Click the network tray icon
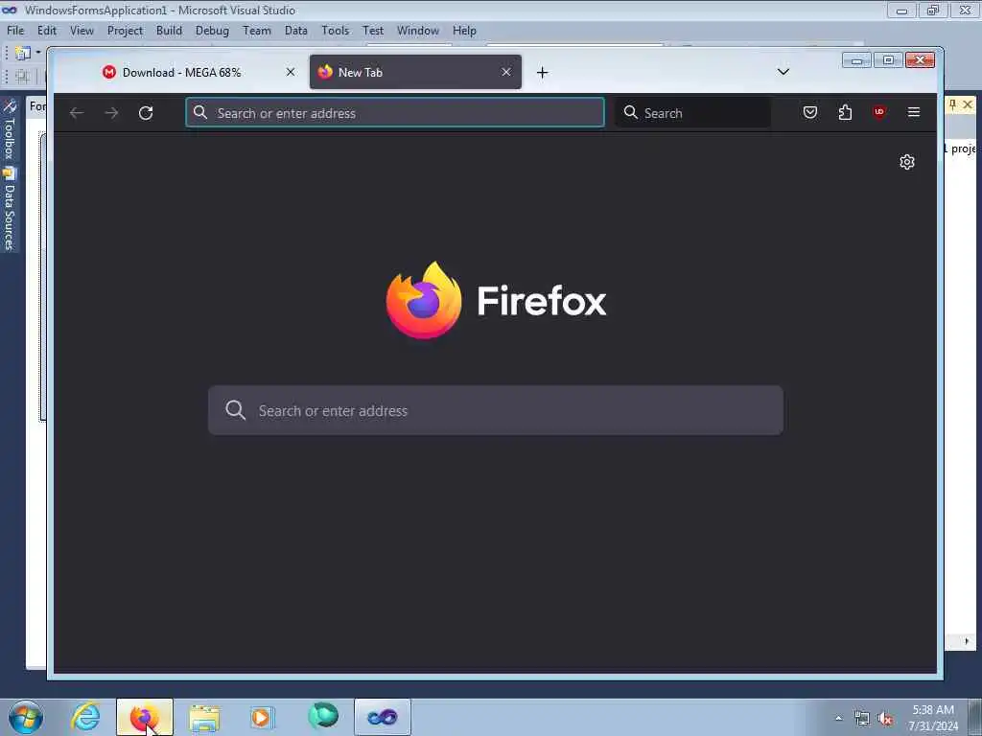This screenshot has width=982, height=736. pos(862,719)
